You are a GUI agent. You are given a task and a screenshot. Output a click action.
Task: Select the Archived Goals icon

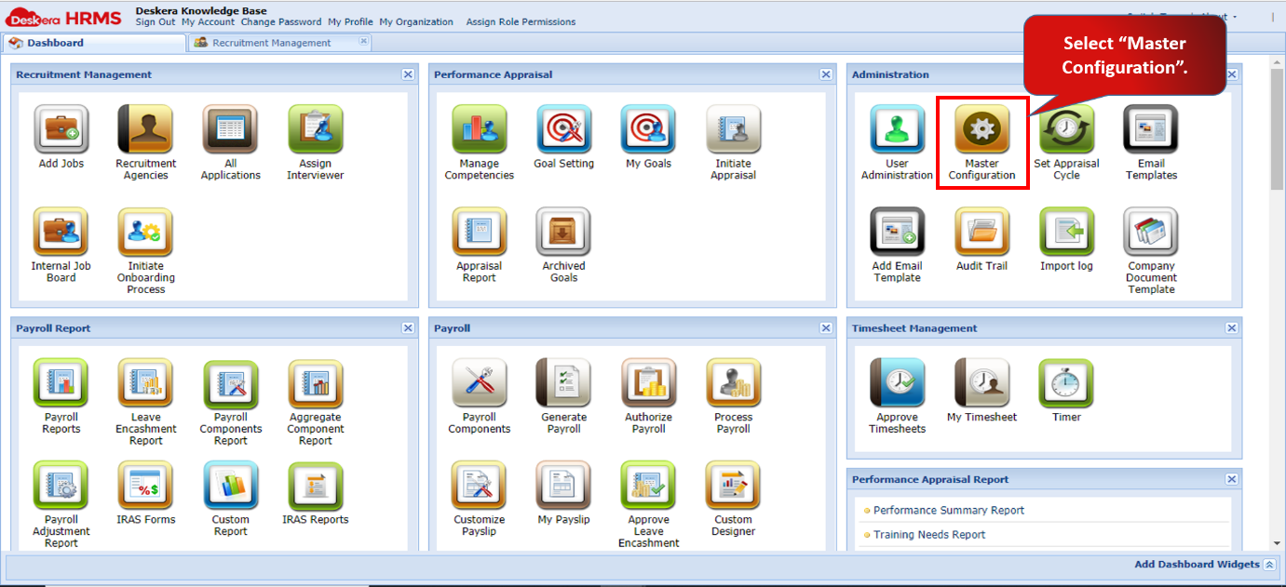563,234
